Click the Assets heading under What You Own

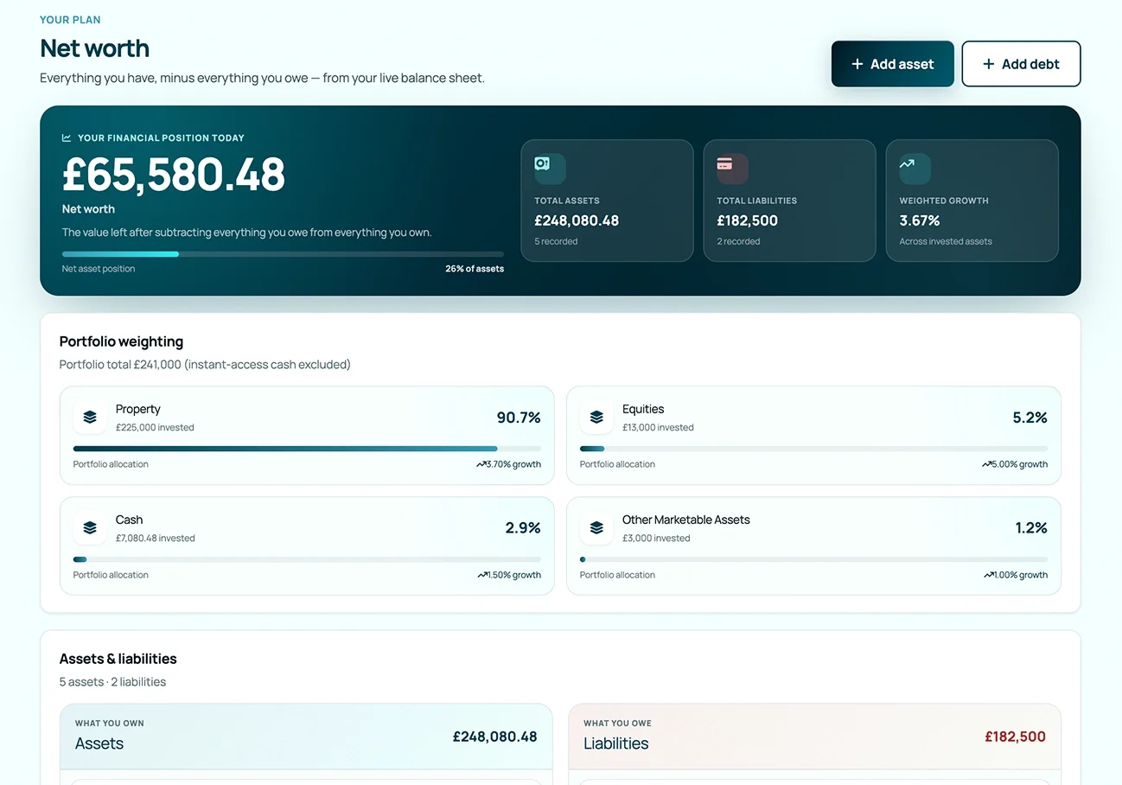tap(99, 744)
